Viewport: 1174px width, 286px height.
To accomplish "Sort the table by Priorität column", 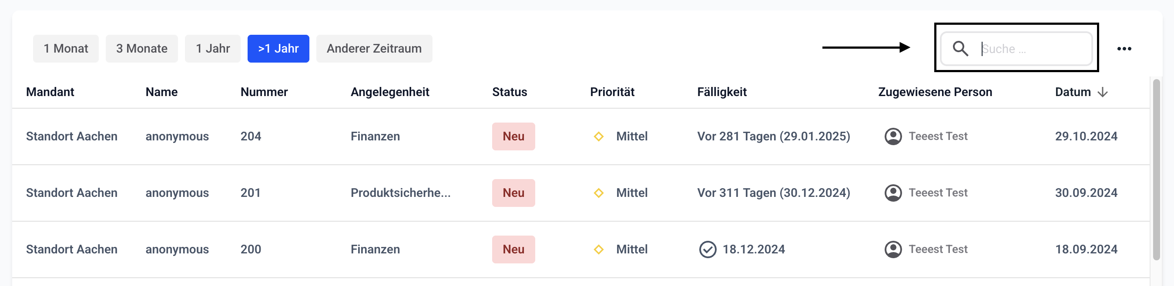I will click(612, 92).
